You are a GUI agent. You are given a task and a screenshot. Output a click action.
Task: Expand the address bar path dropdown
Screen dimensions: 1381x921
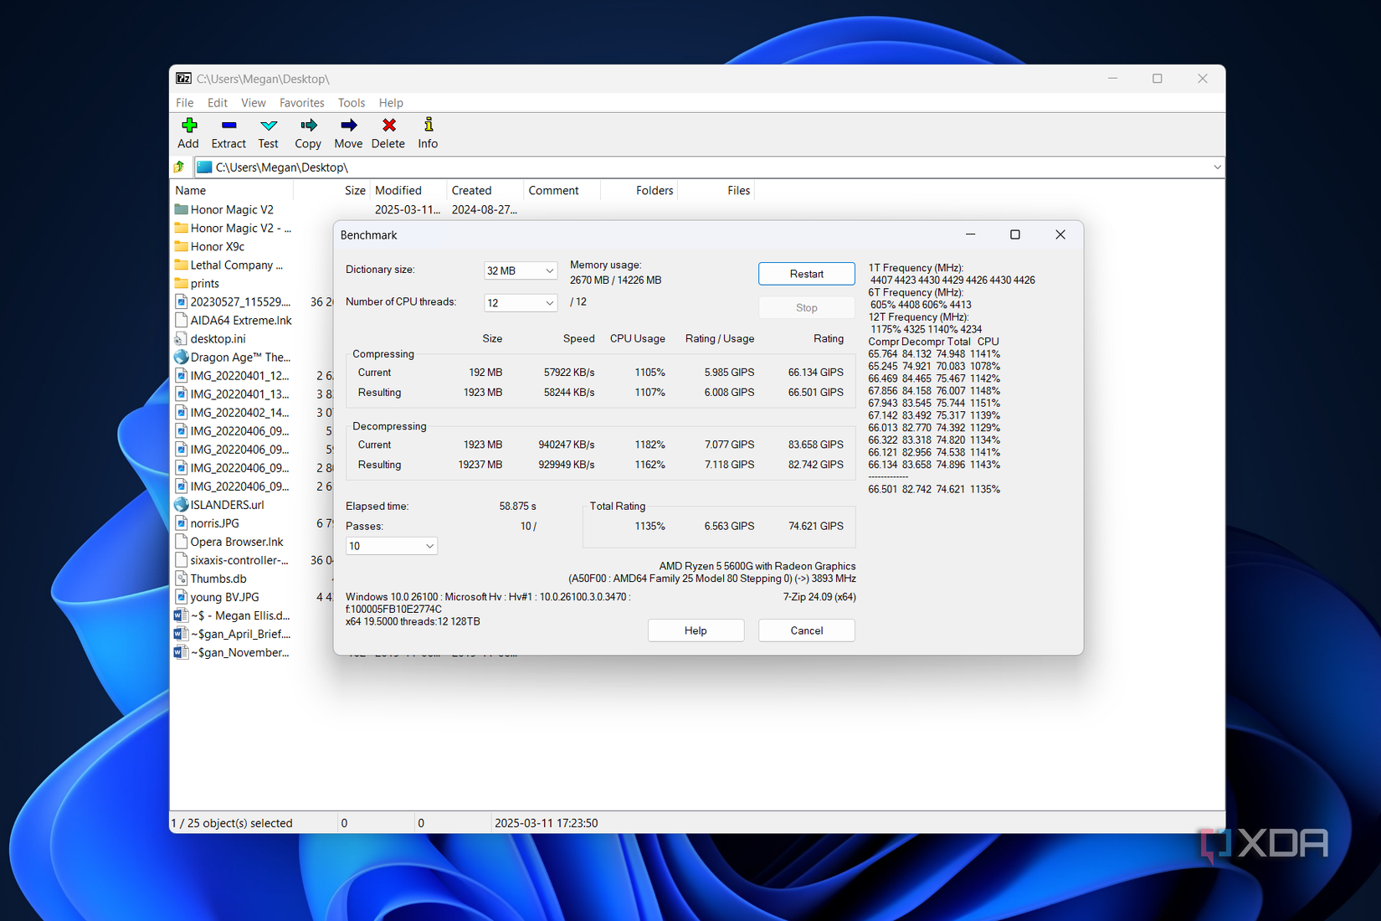(x=1217, y=167)
